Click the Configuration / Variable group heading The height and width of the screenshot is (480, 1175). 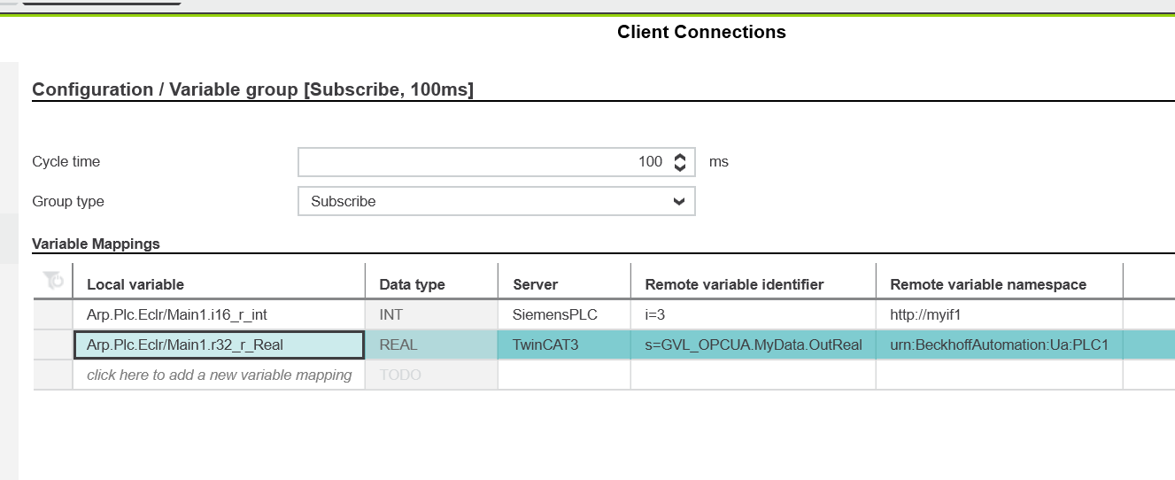tap(252, 89)
